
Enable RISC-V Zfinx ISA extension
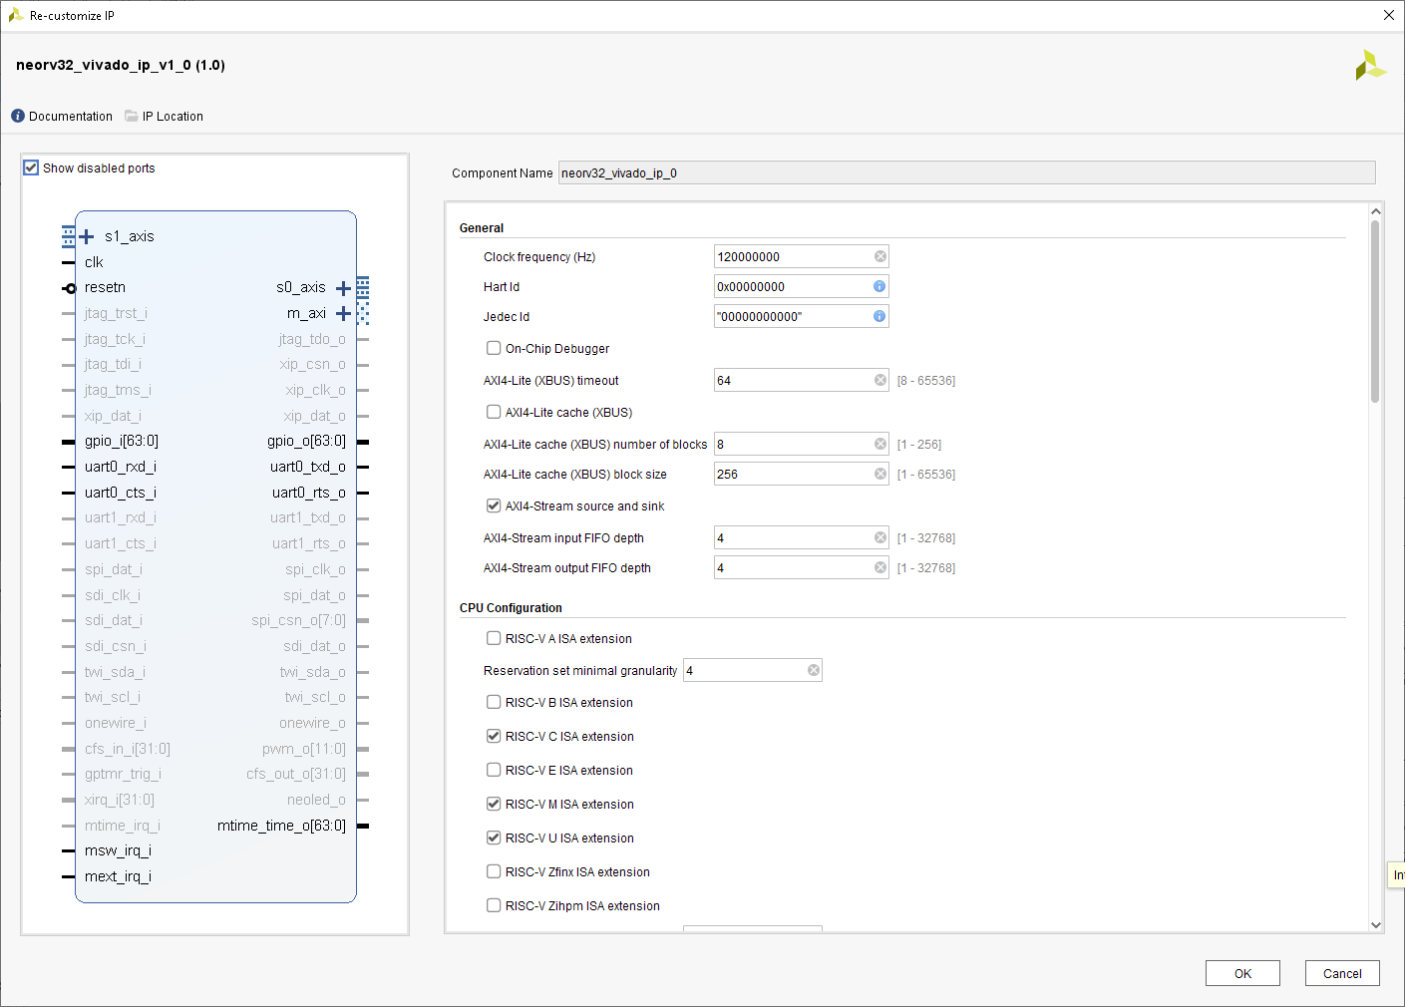pos(494,871)
